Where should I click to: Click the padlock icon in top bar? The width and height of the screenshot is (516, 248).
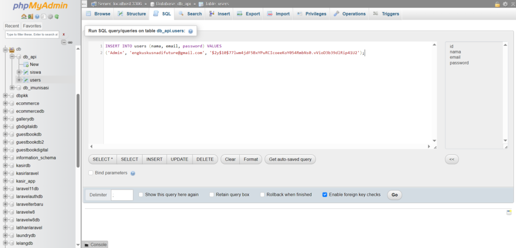497,4
